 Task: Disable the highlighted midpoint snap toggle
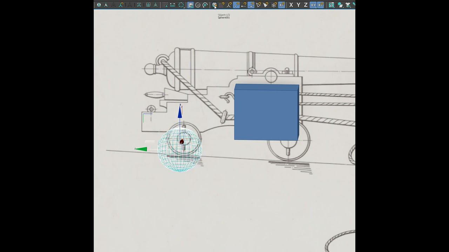[251, 5]
